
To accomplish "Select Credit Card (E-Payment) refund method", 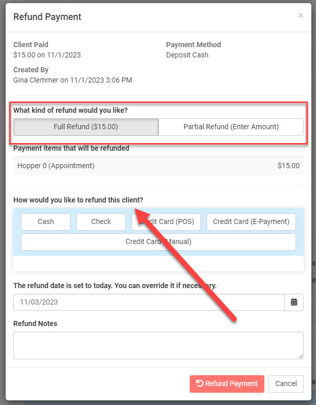I will (x=251, y=222).
